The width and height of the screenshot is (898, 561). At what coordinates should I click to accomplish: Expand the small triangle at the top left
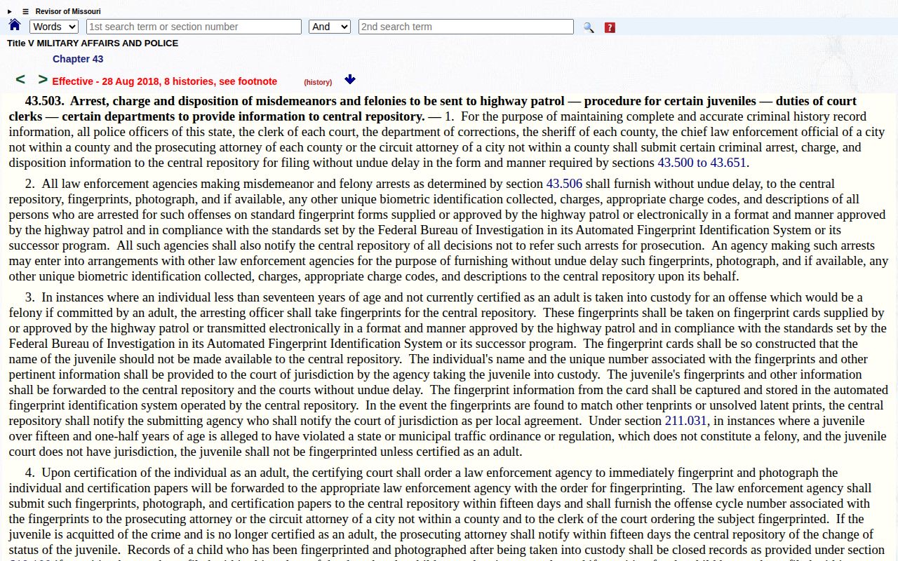click(10, 11)
